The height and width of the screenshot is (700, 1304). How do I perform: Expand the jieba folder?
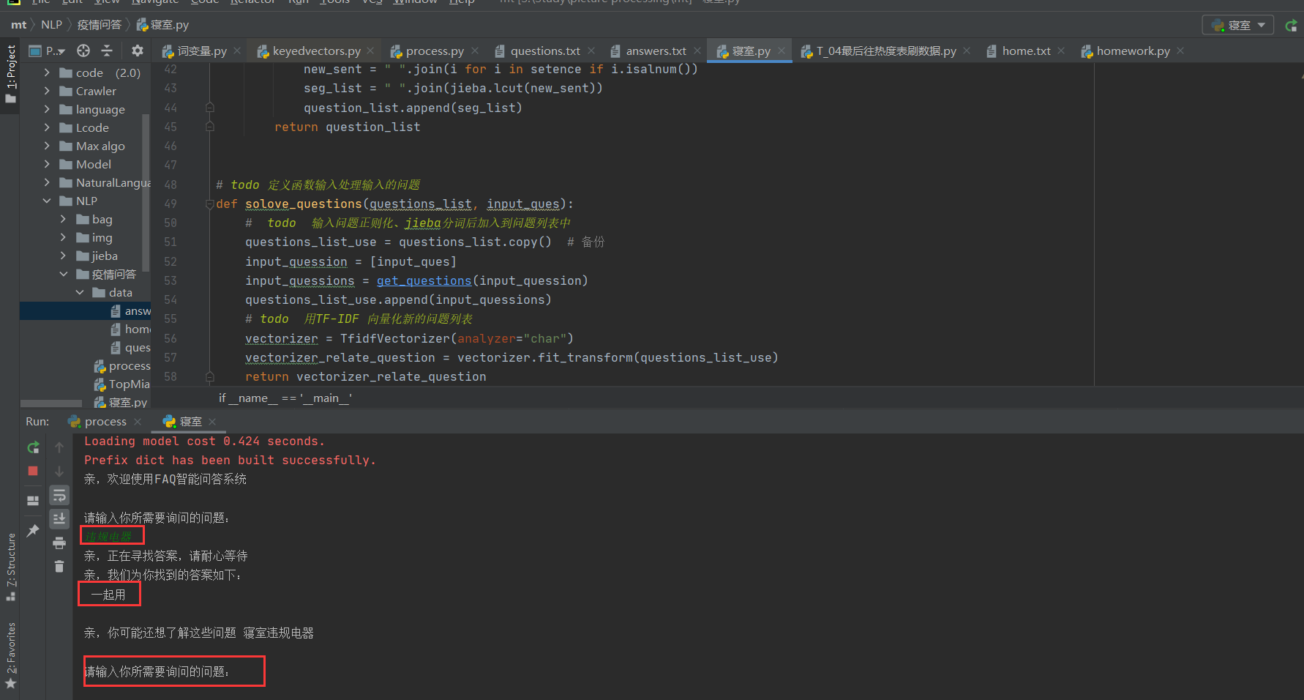[x=63, y=256]
